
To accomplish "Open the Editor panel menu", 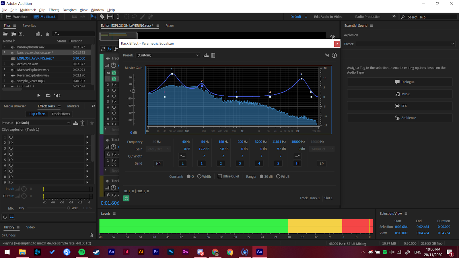I will pyautogui.click(x=157, y=26).
